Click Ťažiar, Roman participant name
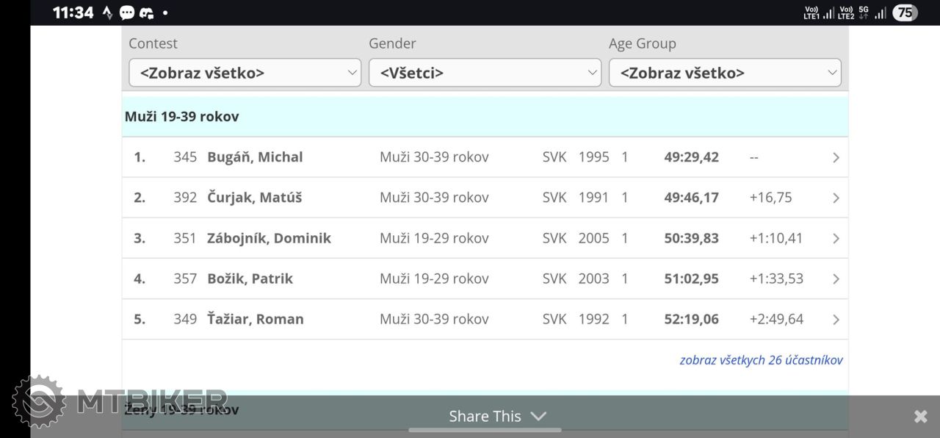Viewport: 940px width, 438px height. 255,319
